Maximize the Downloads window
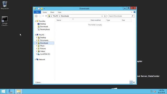Viewport: 167px width, 94px height. click(128, 8)
